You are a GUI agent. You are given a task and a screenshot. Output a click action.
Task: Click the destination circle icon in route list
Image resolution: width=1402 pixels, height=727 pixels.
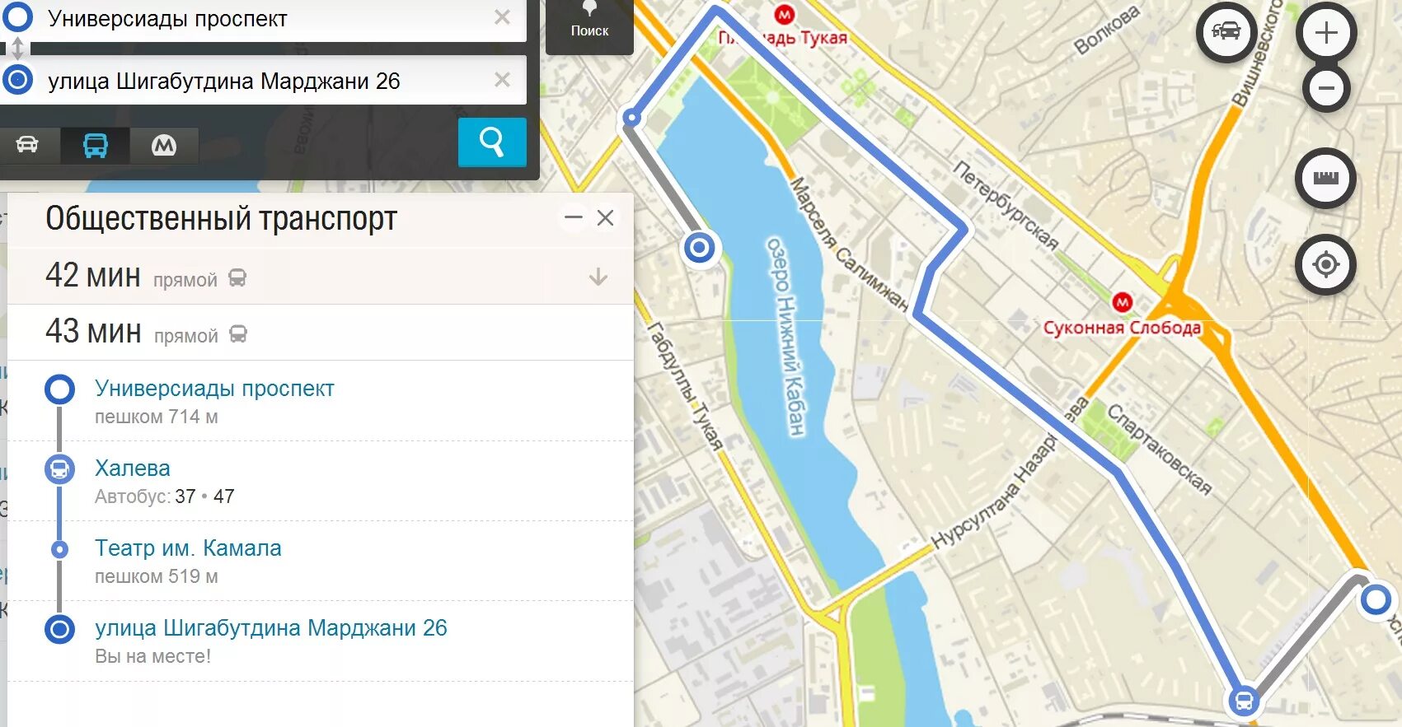59,629
